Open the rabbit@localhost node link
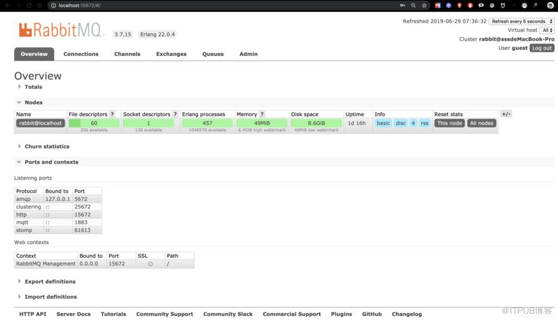 pos(41,123)
